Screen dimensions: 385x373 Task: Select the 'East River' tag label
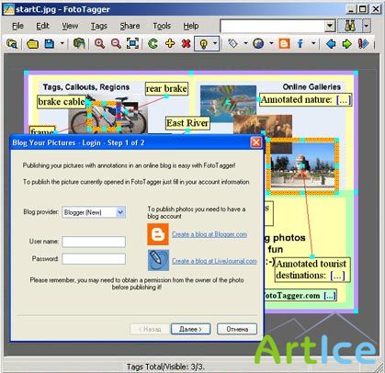[187, 123]
